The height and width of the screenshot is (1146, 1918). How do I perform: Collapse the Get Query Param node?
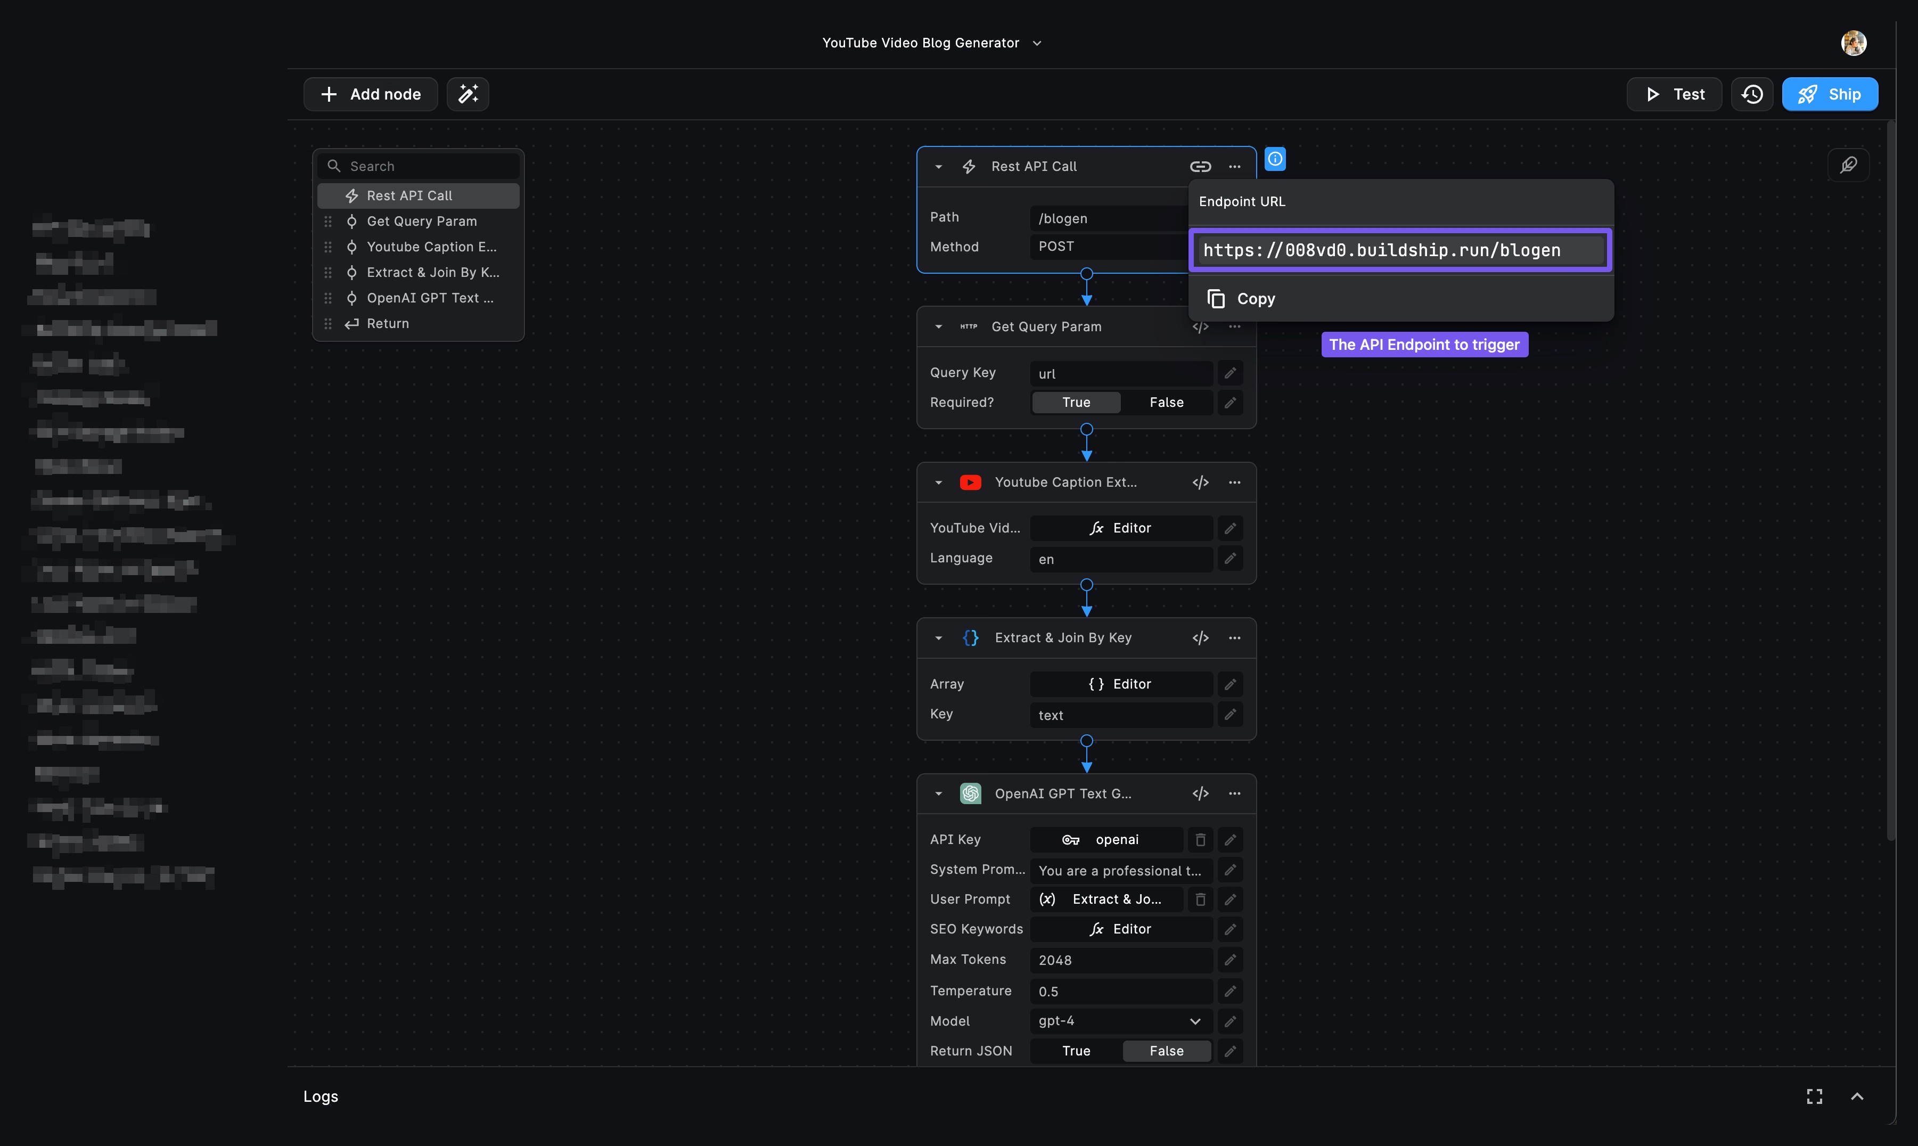938,326
